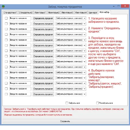
Task: Open the third row's action combo box
Action: pos(71,29)
